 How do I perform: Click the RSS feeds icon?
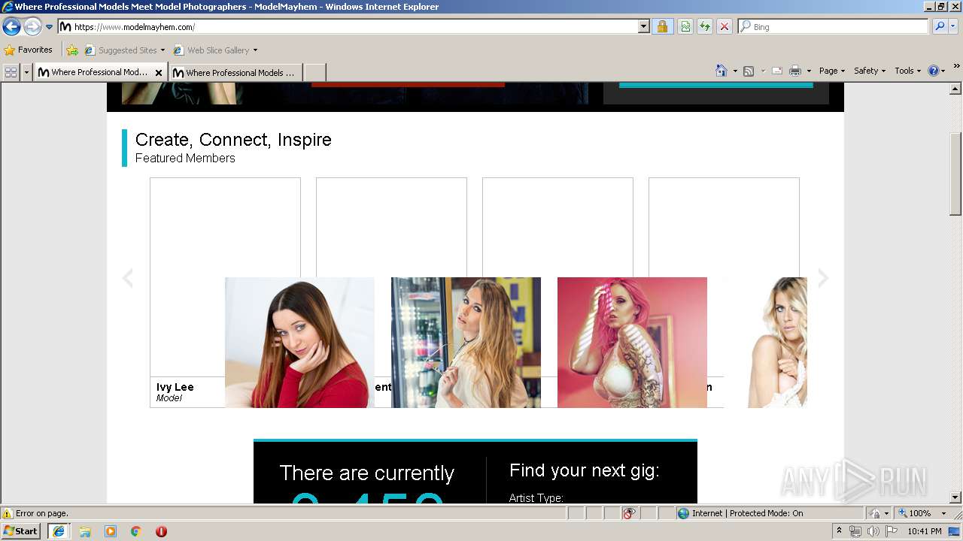click(749, 71)
